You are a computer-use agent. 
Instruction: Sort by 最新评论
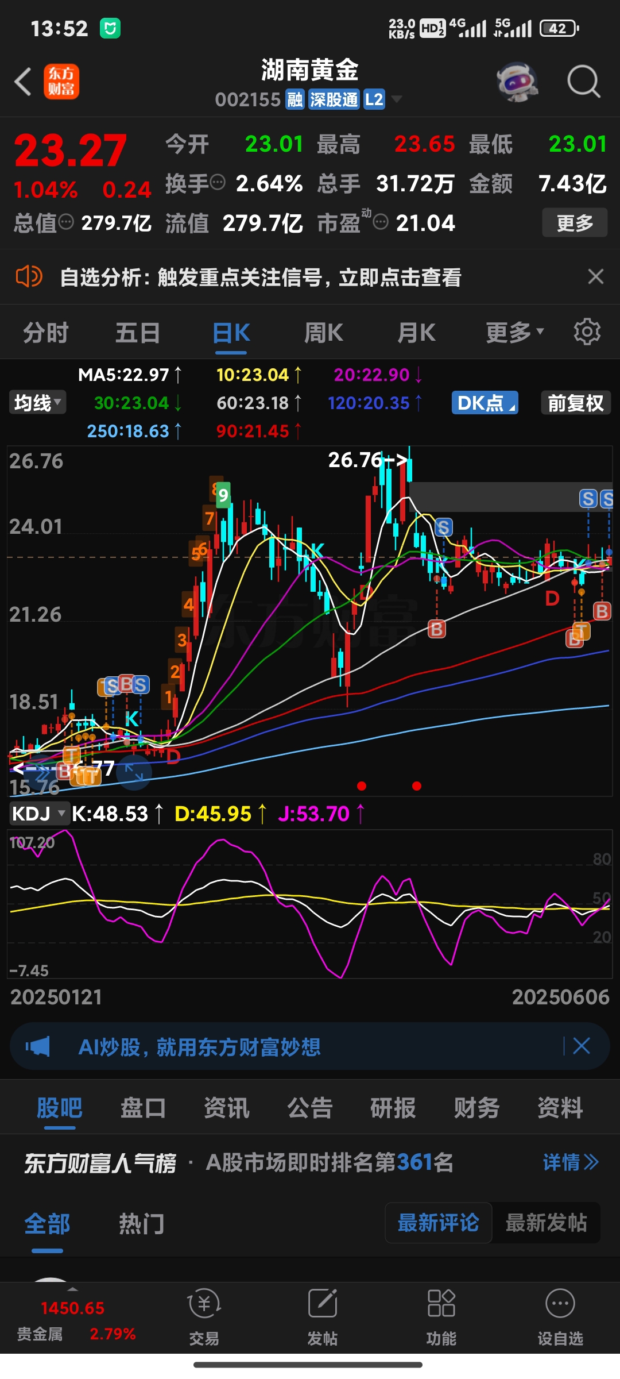[x=439, y=1223]
